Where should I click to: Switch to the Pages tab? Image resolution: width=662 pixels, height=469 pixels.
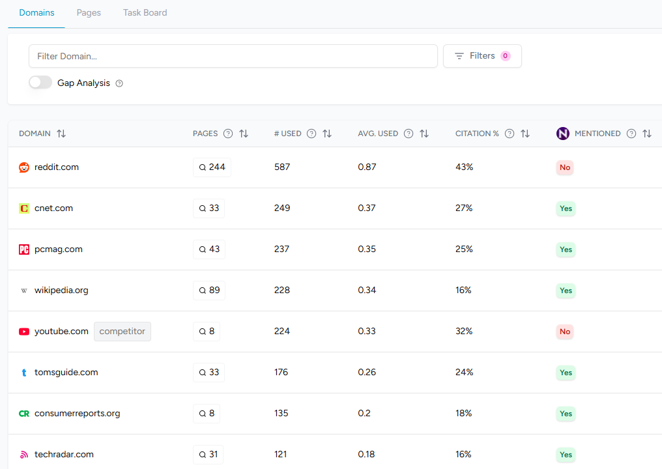[x=89, y=12]
